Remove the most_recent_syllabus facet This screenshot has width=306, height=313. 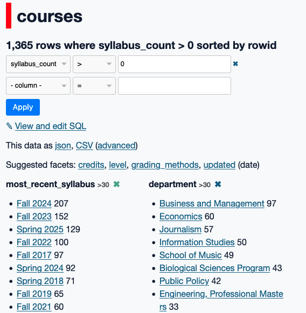[116, 184]
